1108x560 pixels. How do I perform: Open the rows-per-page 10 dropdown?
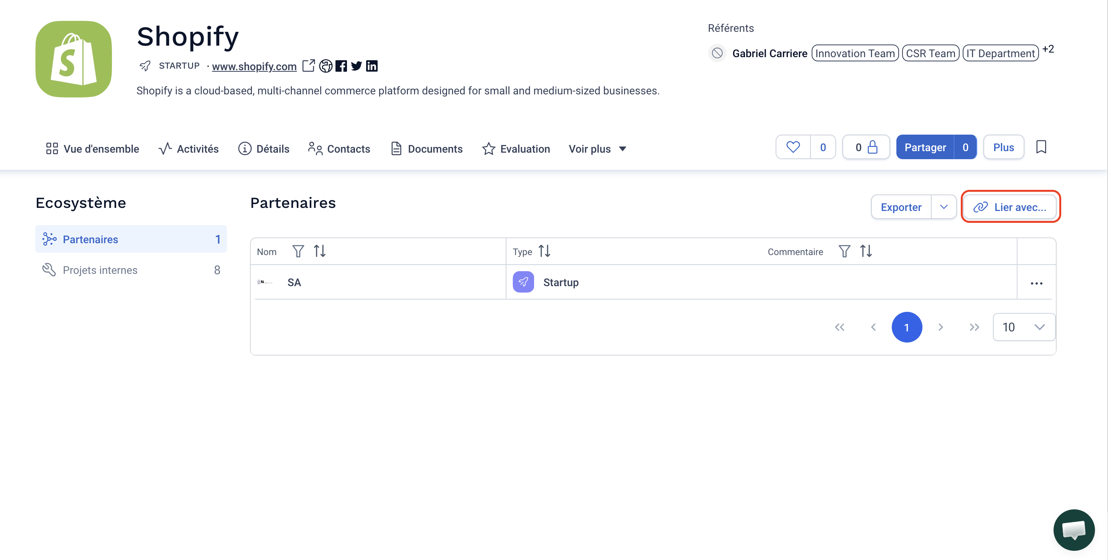[x=1024, y=327]
